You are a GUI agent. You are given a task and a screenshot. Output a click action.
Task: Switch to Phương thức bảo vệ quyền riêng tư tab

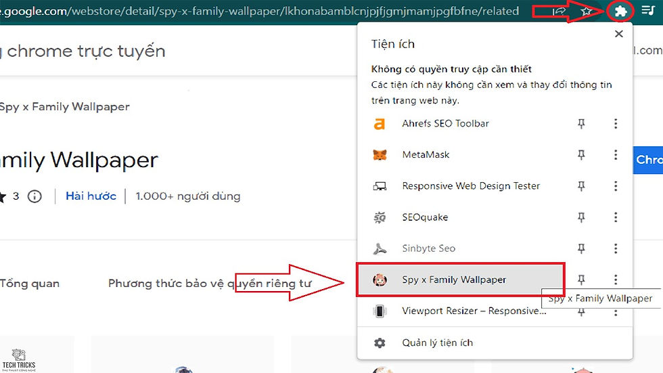[x=210, y=284]
